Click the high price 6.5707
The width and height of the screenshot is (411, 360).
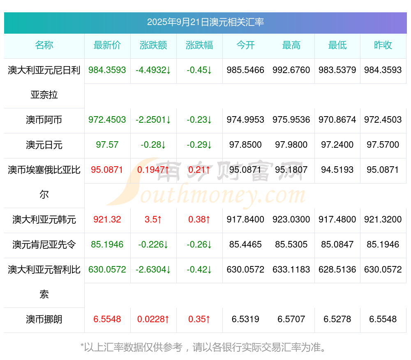pos(291,319)
